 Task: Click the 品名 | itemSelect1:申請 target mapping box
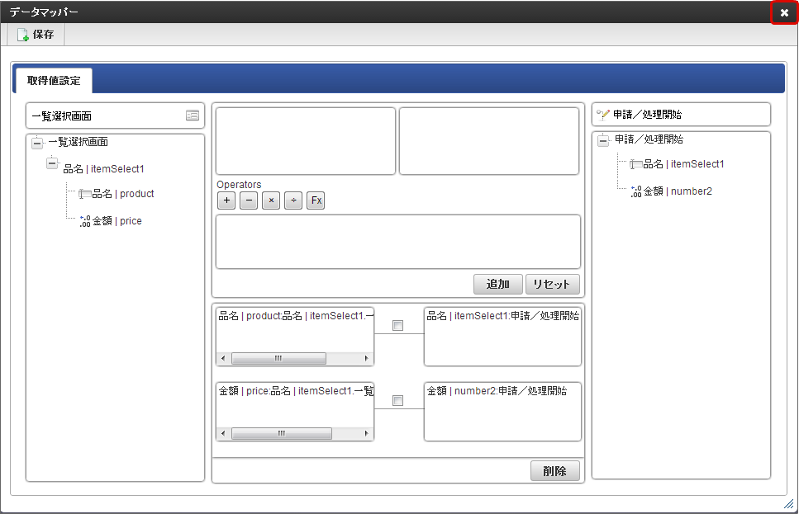502,337
